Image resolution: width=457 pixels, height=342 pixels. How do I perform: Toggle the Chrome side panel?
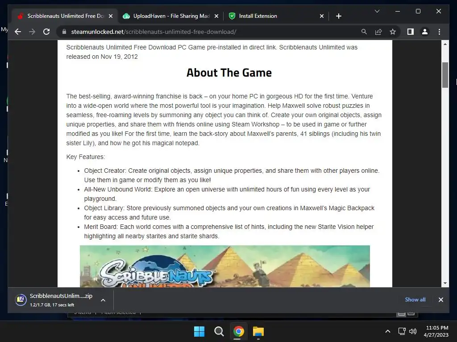point(411,32)
